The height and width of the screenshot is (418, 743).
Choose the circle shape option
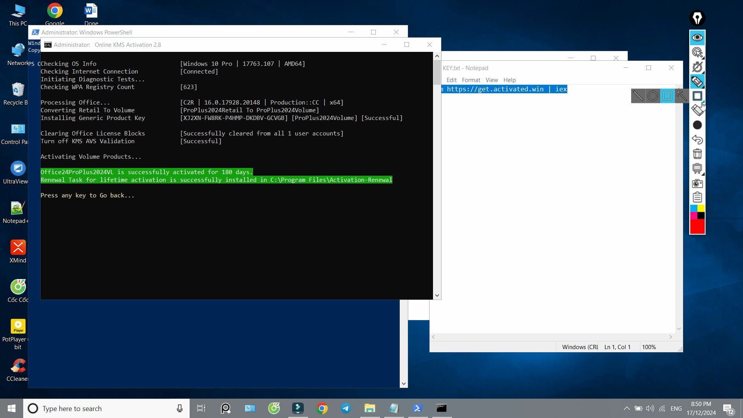653,96
